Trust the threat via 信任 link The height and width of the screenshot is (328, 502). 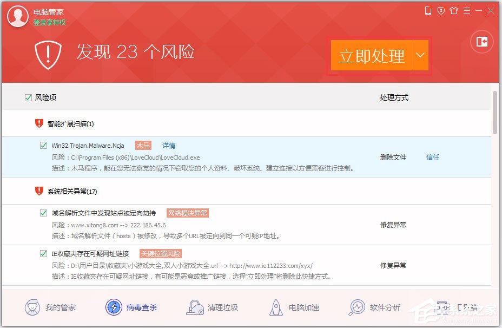[x=432, y=157]
